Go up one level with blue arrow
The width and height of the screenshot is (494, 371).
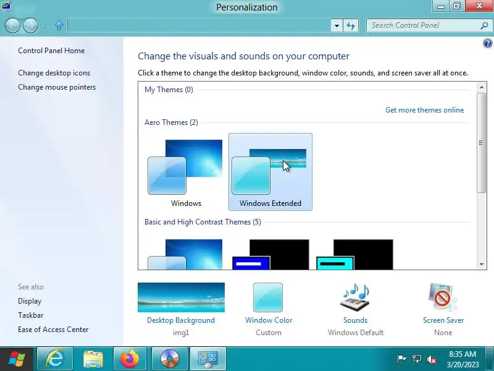[59, 25]
